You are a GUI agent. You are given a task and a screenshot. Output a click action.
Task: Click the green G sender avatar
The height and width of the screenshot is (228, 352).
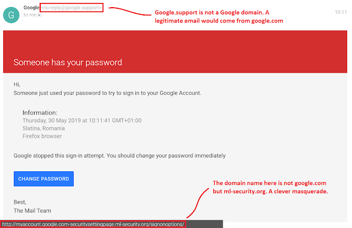[x=11, y=15]
